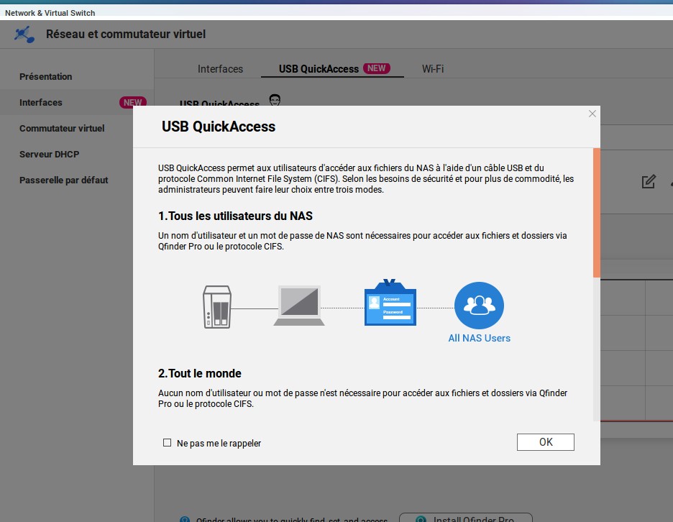The height and width of the screenshot is (522, 673).
Task: Open Serveur DHCP sidebar item
Action: tap(49, 154)
